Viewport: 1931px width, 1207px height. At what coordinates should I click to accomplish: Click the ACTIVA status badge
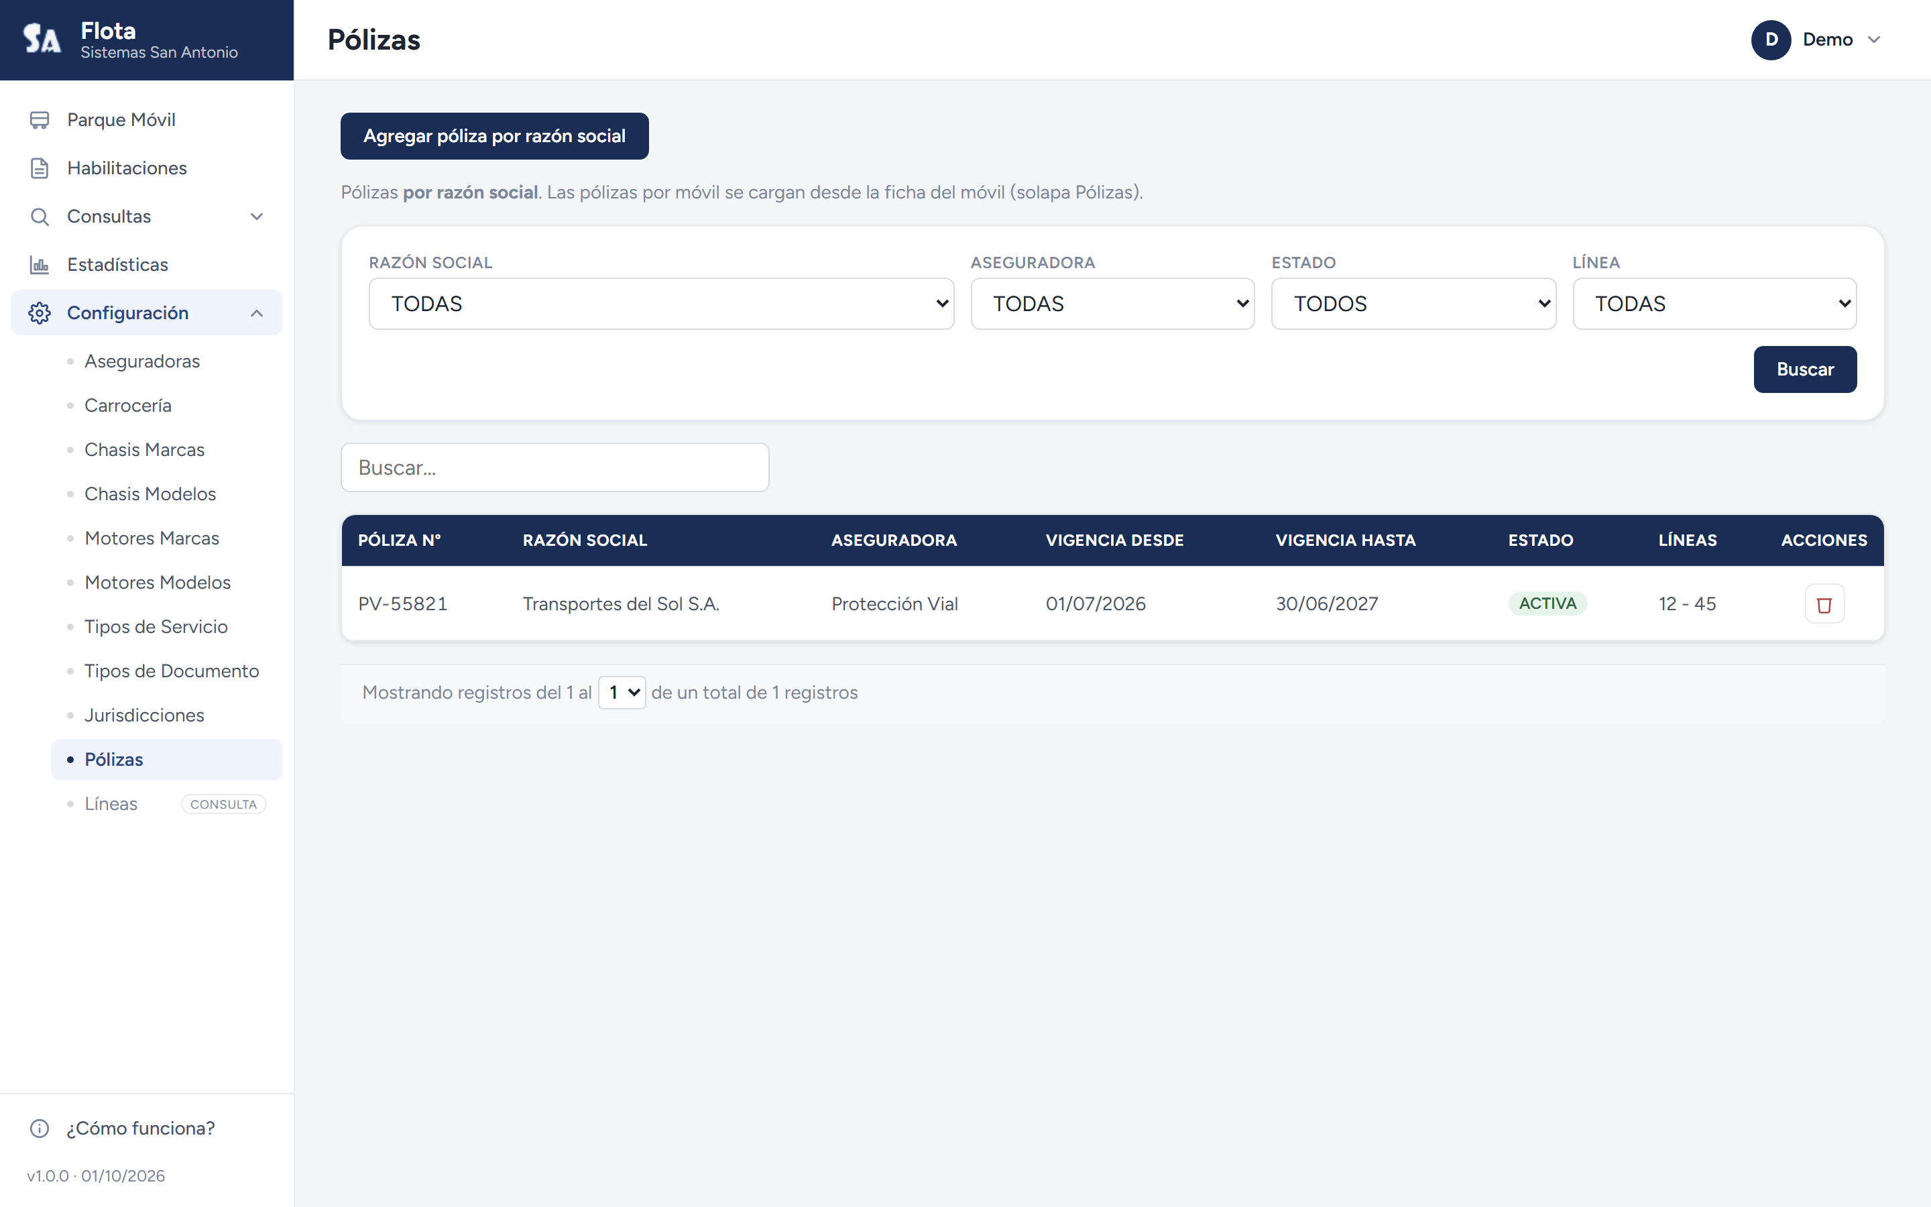pyautogui.click(x=1547, y=603)
